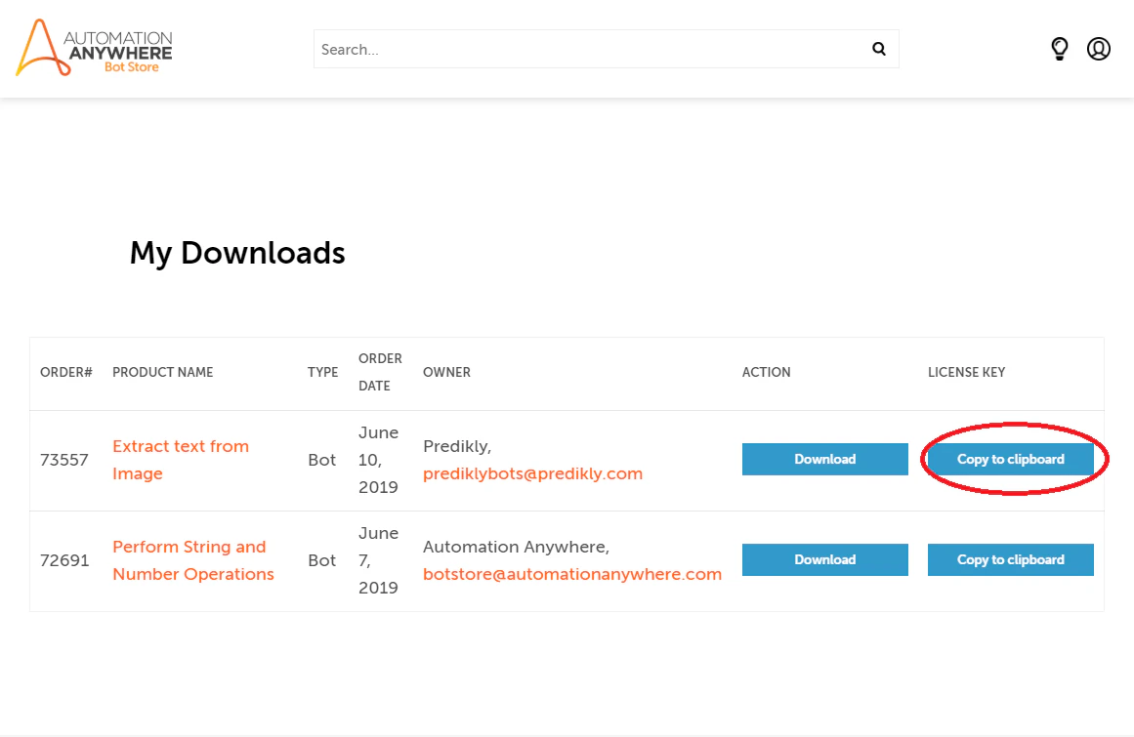Image resolution: width=1134 pixels, height=737 pixels.
Task: Select order number 72691 text
Action: [64, 560]
